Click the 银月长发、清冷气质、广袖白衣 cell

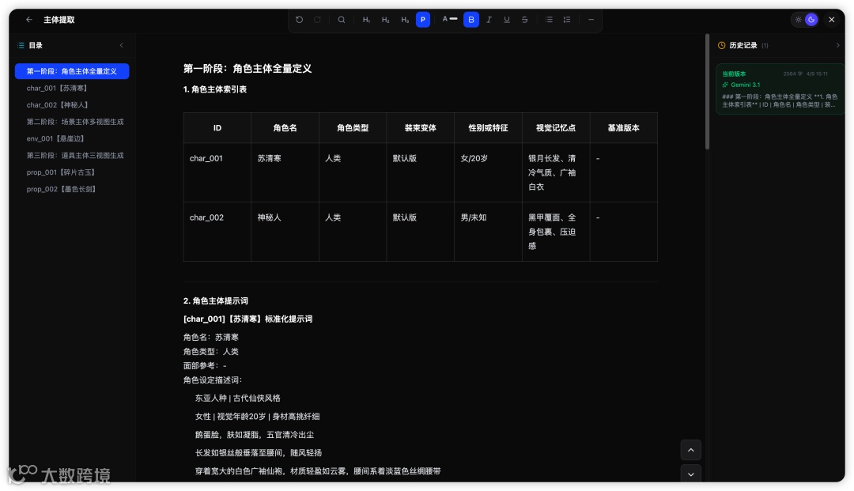tap(556, 172)
